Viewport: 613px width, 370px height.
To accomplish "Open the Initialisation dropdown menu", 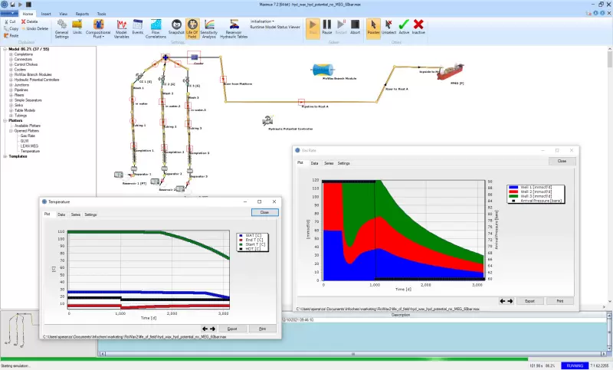I will click(262, 21).
